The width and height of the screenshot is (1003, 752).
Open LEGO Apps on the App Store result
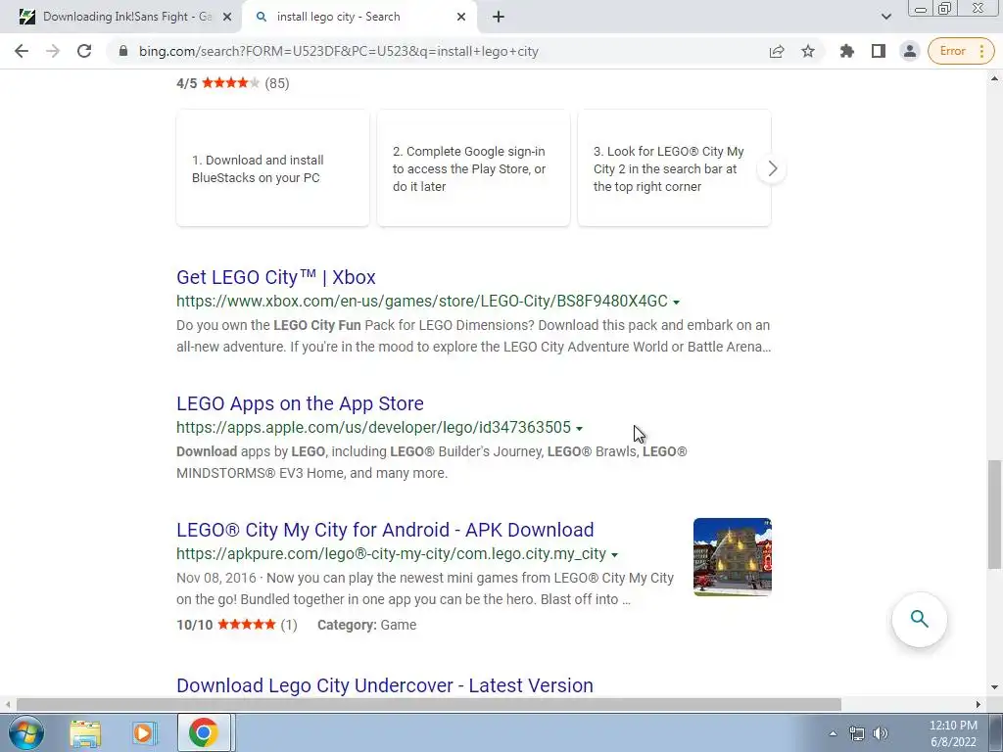coord(300,403)
